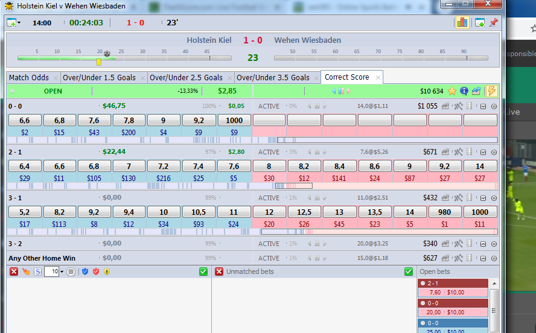Lay 2 - 1 at odds 8
This screenshot has width=536, height=333.
[269, 166]
